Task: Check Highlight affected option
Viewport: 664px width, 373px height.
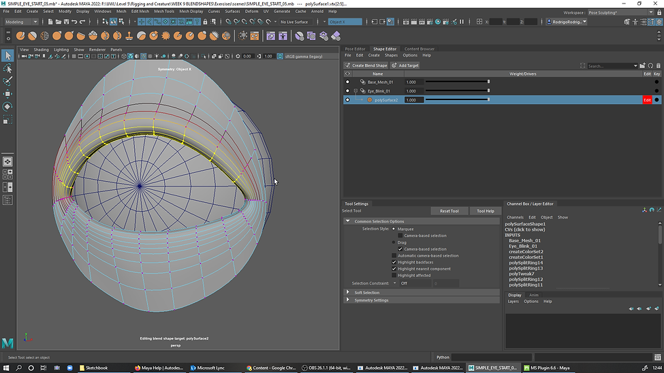Action: [x=394, y=275]
